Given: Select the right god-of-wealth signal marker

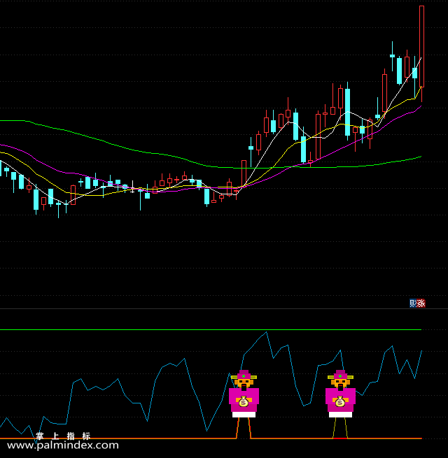Looking at the screenshot, I should (340, 394).
